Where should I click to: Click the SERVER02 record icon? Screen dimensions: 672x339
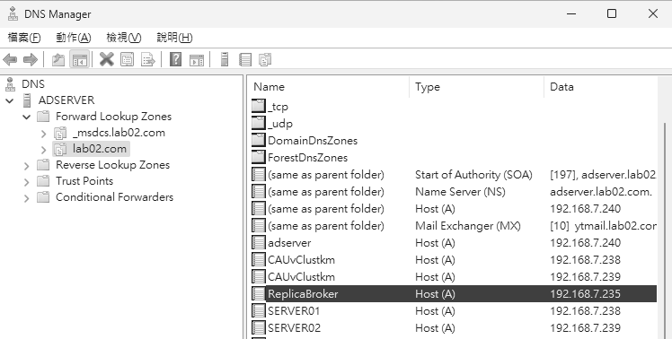pyautogui.click(x=259, y=328)
